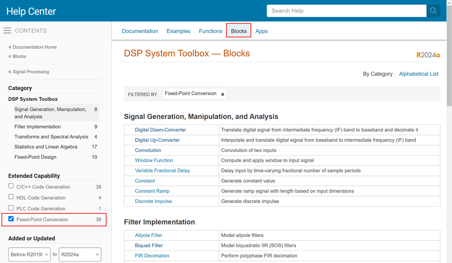
Task: Open the R2024a ending release dropdown
Action: (x=80, y=254)
